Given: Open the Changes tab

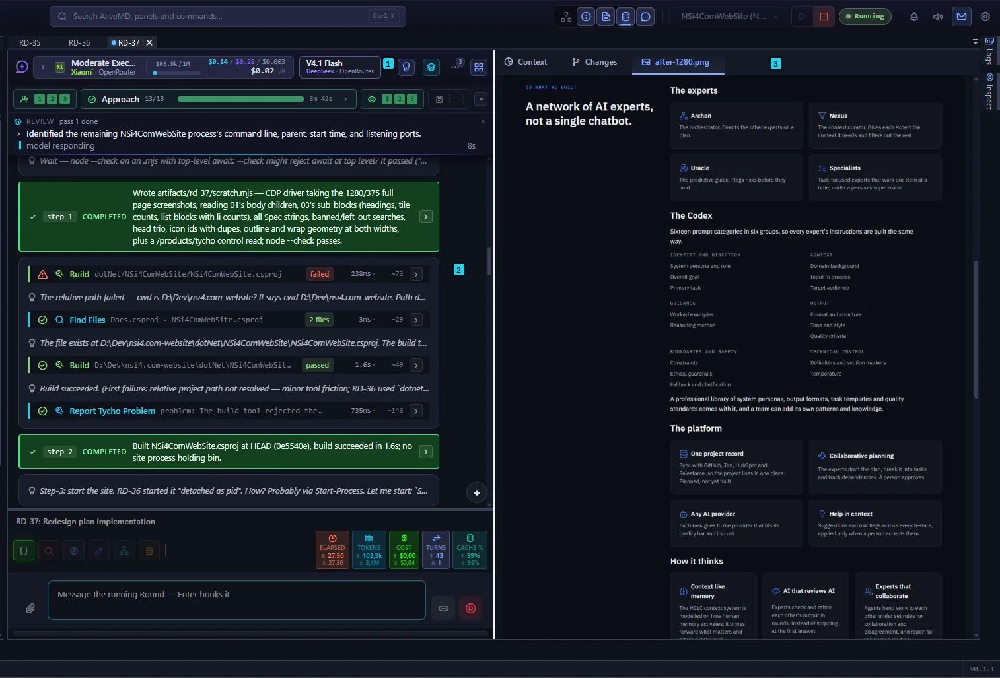Looking at the screenshot, I should point(594,62).
